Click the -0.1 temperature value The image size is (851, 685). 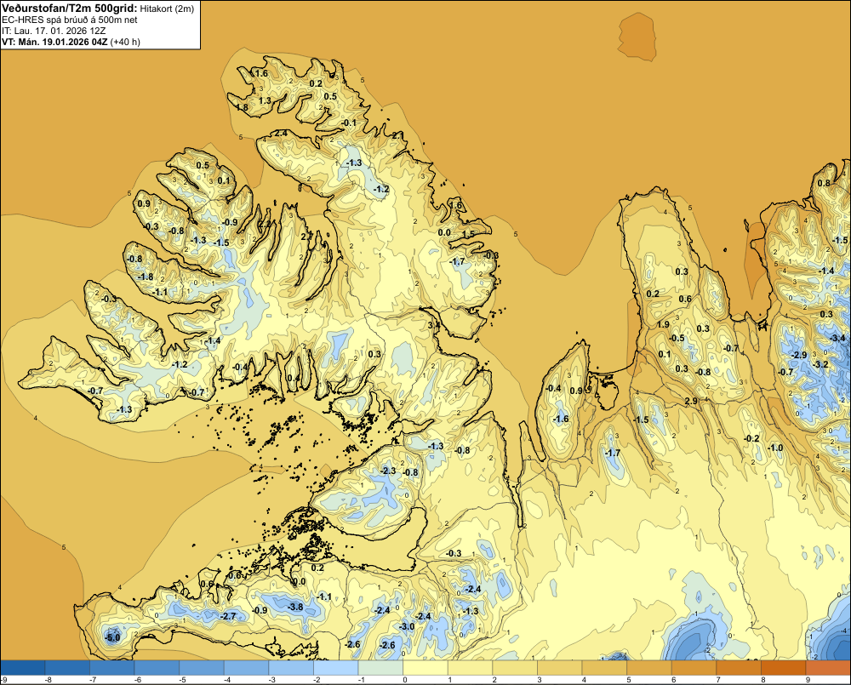349,123
